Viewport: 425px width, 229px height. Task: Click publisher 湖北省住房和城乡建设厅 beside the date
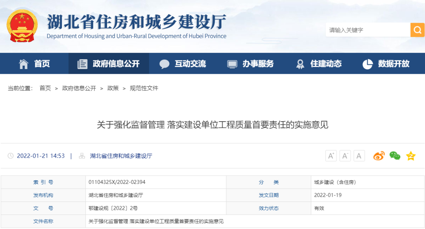pos(121,156)
